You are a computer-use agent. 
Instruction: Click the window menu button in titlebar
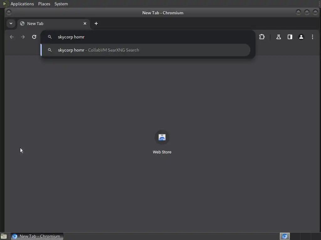9,12
